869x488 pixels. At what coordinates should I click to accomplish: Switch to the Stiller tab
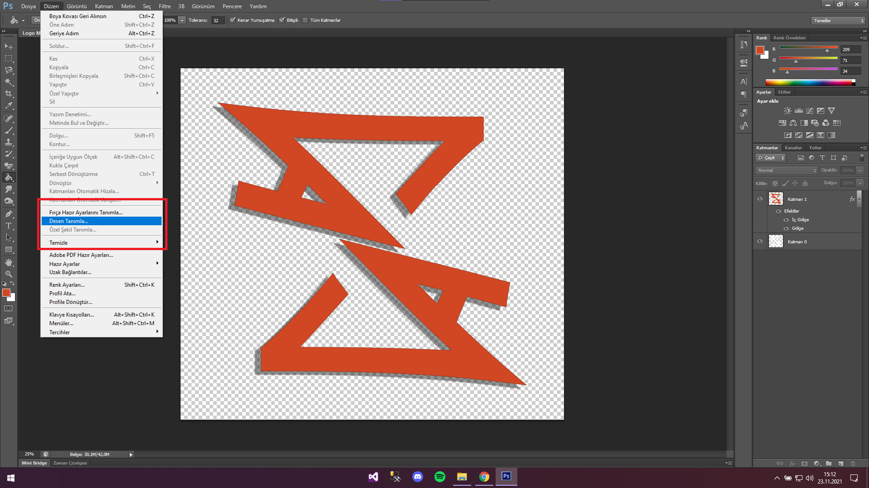point(784,92)
